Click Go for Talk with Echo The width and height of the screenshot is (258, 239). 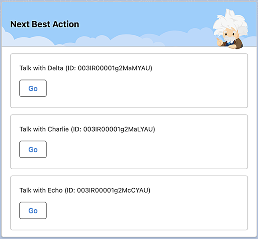[33, 210]
